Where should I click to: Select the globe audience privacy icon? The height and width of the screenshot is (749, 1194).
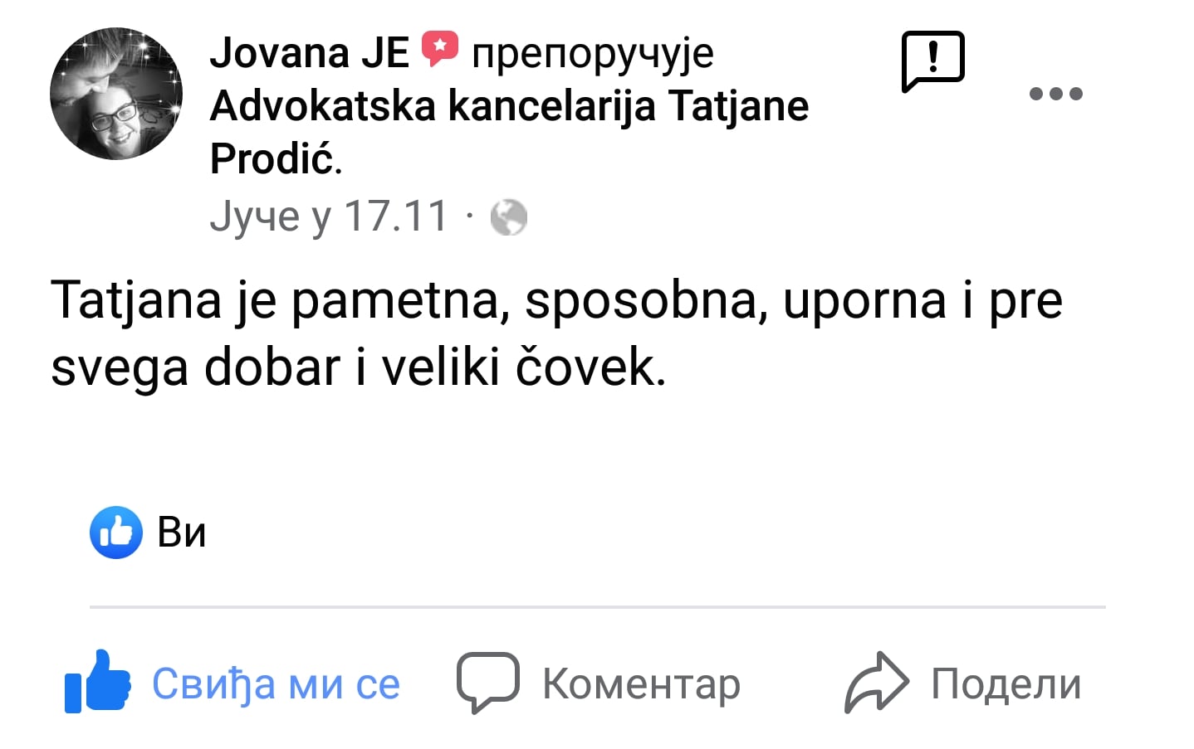[x=509, y=216]
